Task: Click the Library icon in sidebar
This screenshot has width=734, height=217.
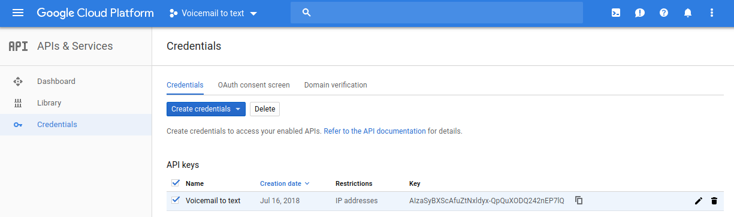Action: [18, 103]
